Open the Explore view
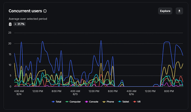This screenshot has width=191, height=112. (x=165, y=11)
